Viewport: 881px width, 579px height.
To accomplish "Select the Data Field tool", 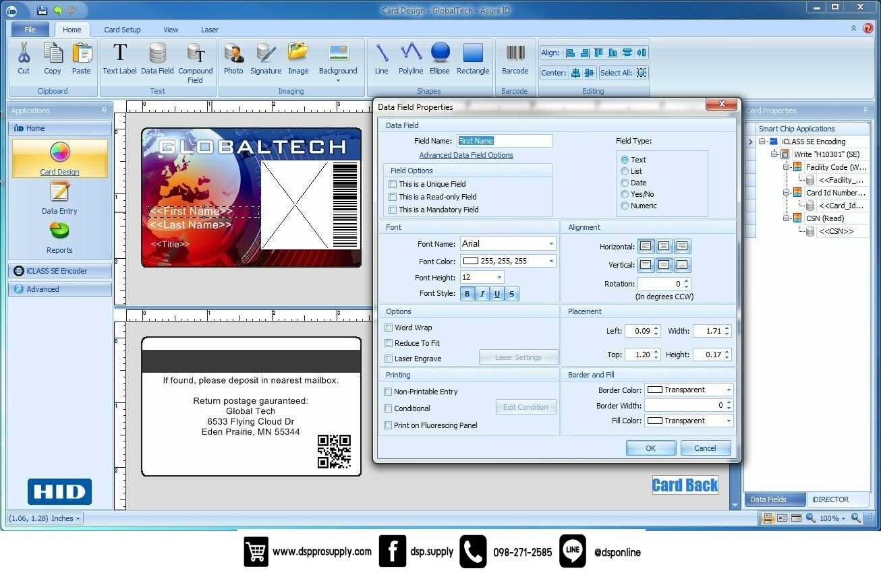I will click(157, 59).
